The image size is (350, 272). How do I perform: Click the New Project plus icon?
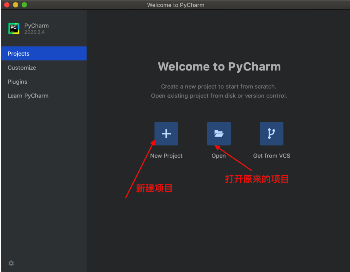166,134
